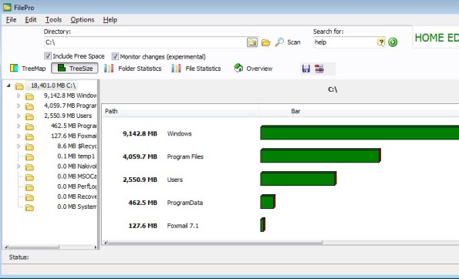459x279 pixels.
Task: Run search with the green go button
Action: pyautogui.click(x=393, y=42)
